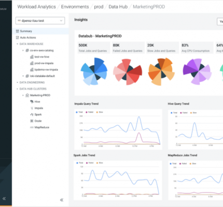Click the Impala Query Trend heading
223x207 pixels.
pyautogui.click(x=87, y=103)
